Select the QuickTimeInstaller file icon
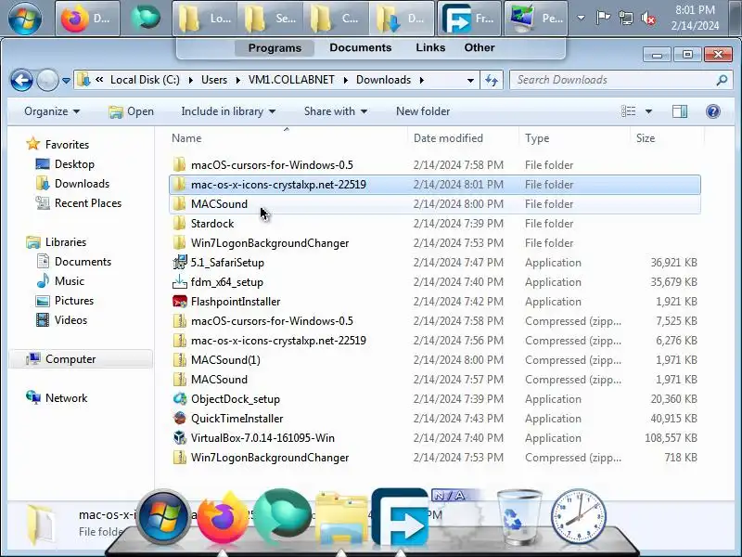 [x=179, y=419]
